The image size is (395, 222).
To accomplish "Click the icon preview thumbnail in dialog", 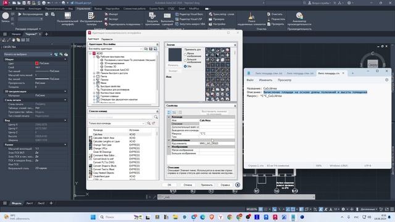I will point(175,55).
